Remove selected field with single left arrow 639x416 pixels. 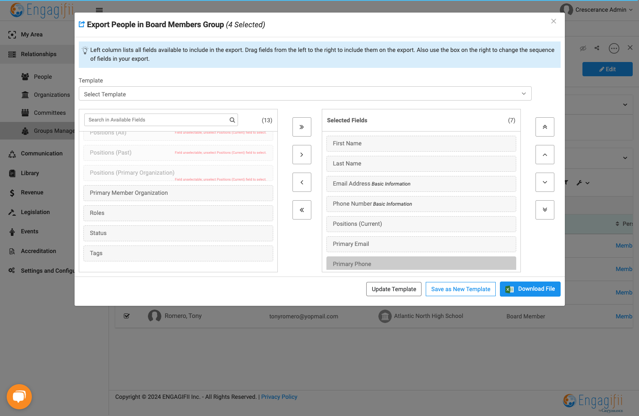tap(302, 182)
